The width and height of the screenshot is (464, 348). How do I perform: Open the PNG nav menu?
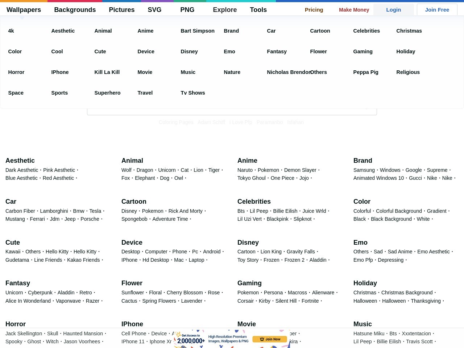(x=187, y=10)
